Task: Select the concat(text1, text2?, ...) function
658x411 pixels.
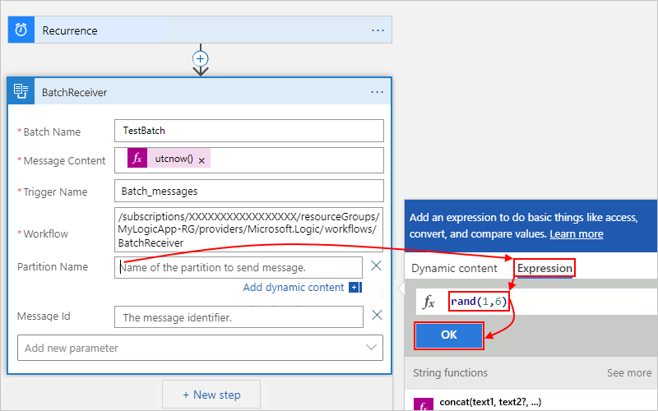Action: pyautogui.click(x=490, y=402)
